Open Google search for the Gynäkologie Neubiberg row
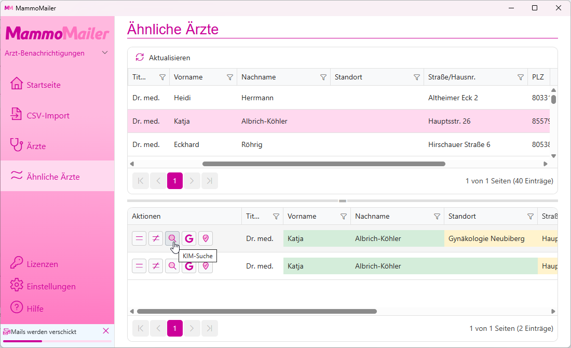 (x=189, y=239)
